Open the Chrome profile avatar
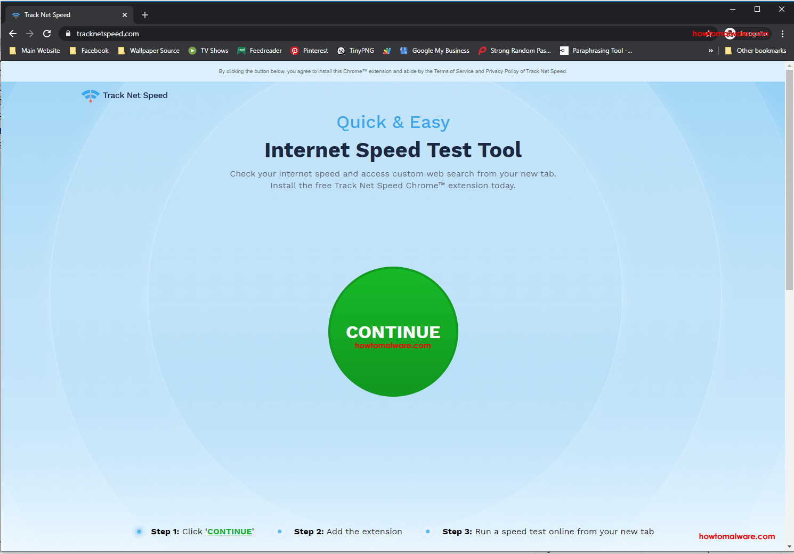794x554 pixels. click(730, 34)
